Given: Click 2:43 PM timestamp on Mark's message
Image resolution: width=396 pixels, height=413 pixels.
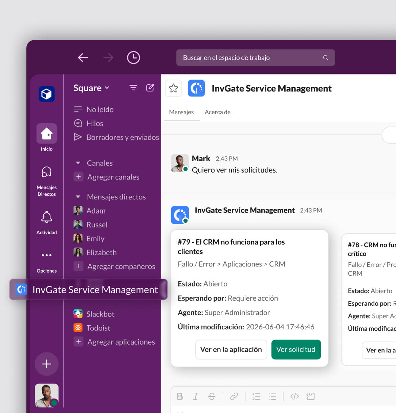Looking at the screenshot, I should [227, 158].
